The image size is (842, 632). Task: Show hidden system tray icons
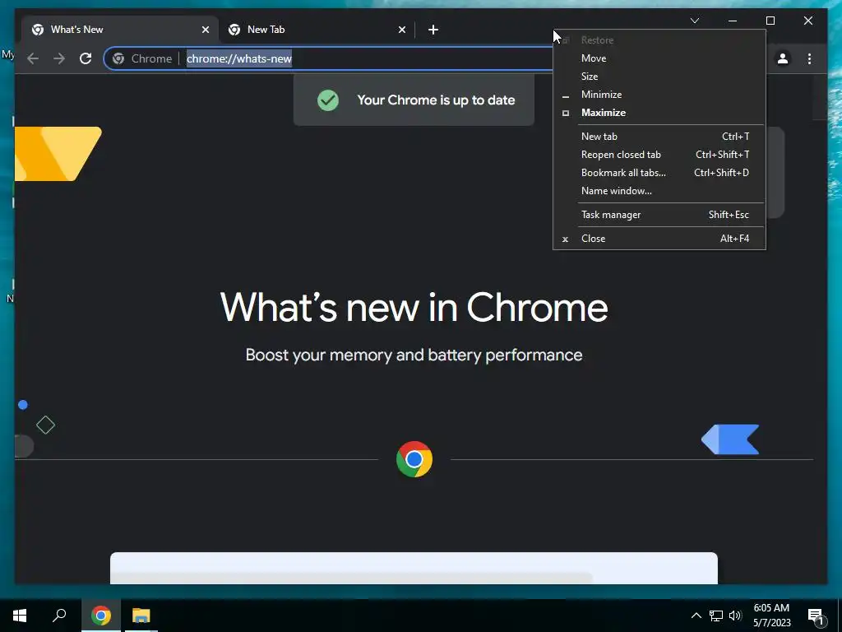[696, 616]
